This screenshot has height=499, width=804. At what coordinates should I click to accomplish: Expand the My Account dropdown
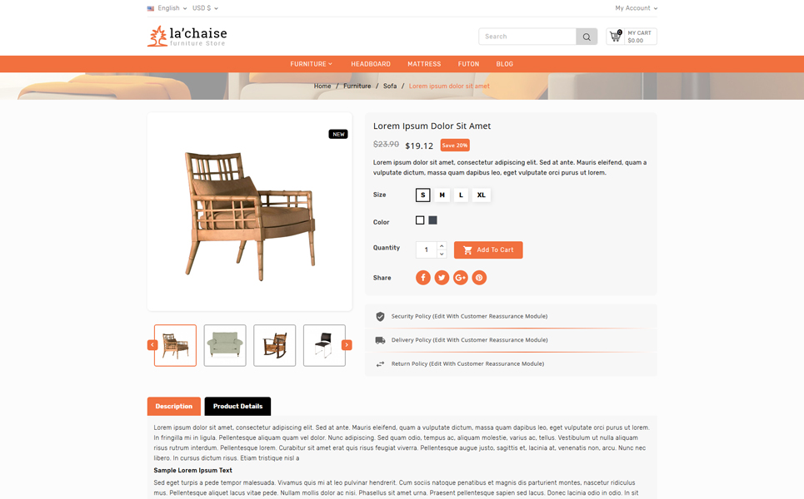point(637,8)
